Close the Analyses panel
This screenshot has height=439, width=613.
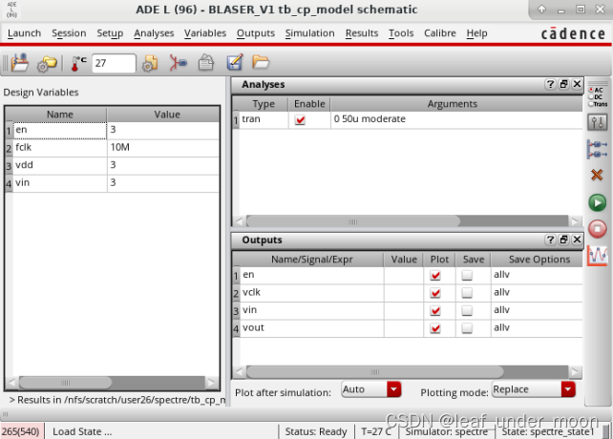coord(577,84)
